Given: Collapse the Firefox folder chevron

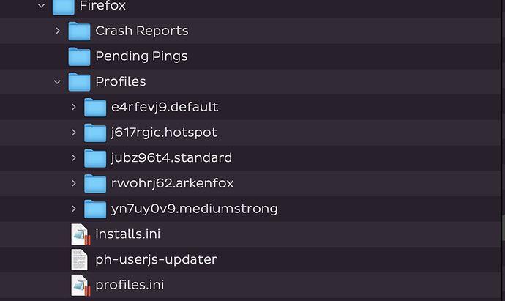Looking at the screenshot, I should tap(41, 5).
